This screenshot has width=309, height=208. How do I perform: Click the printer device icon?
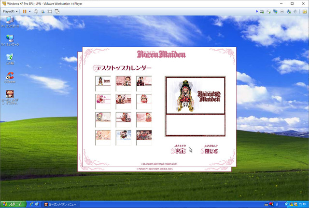(x=282, y=12)
